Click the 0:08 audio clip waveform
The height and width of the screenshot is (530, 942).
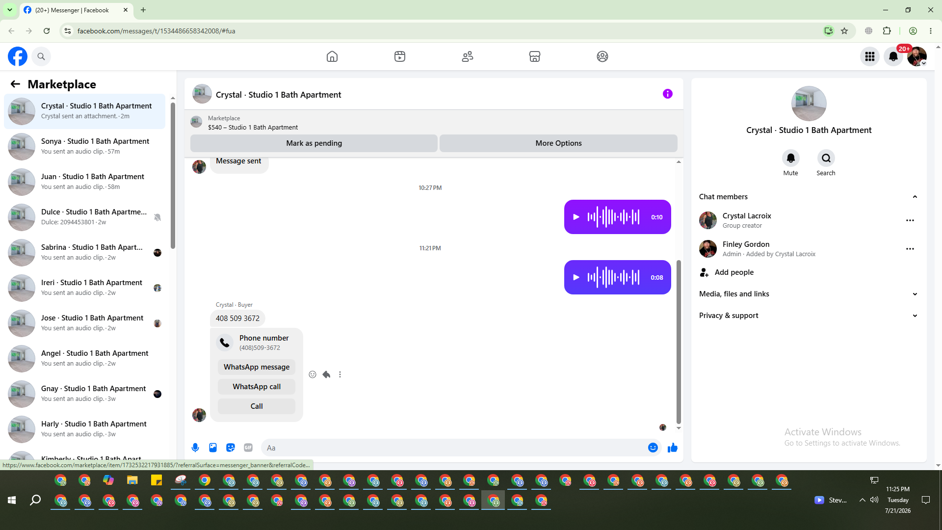point(614,277)
